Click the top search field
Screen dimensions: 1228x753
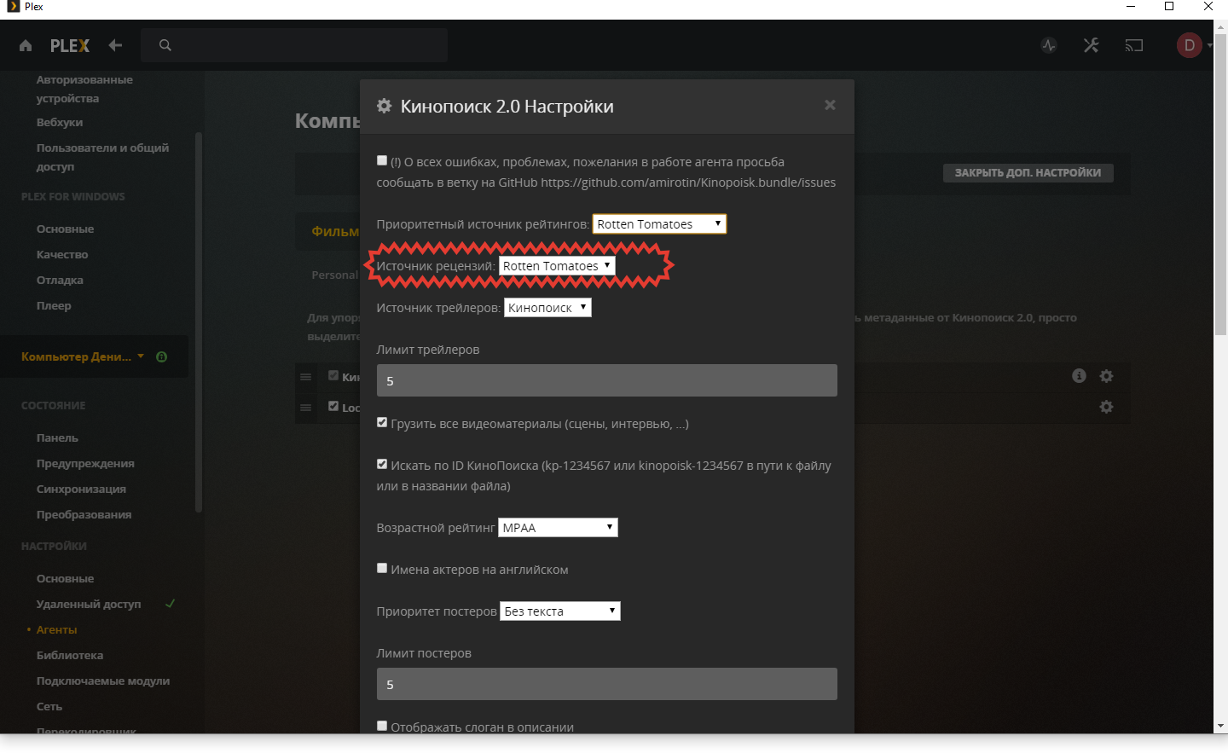(294, 45)
